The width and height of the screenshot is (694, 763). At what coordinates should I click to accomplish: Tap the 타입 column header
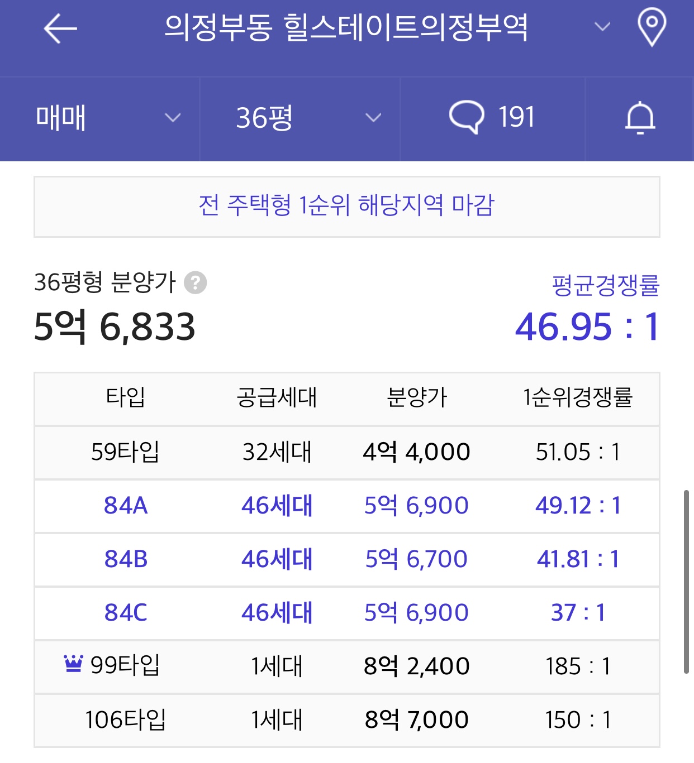[126, 397]
